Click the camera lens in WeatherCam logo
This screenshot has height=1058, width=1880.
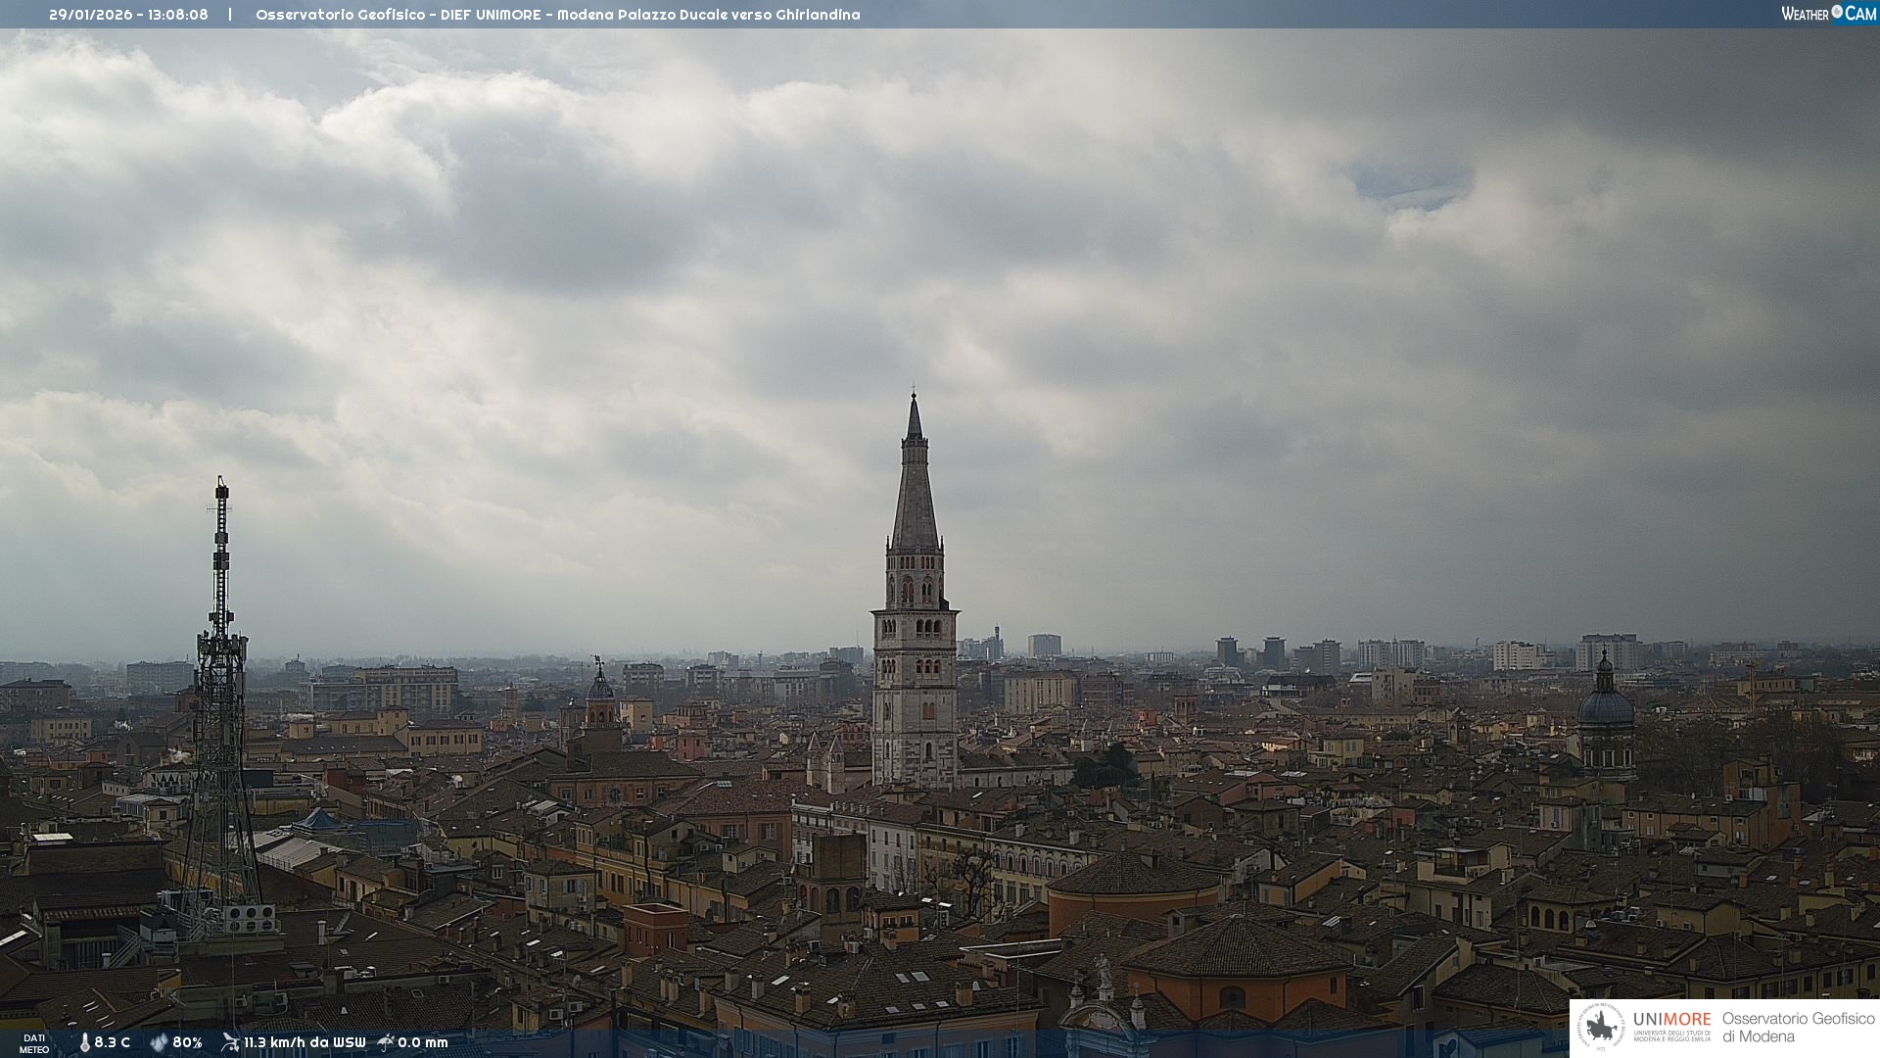1837,12
